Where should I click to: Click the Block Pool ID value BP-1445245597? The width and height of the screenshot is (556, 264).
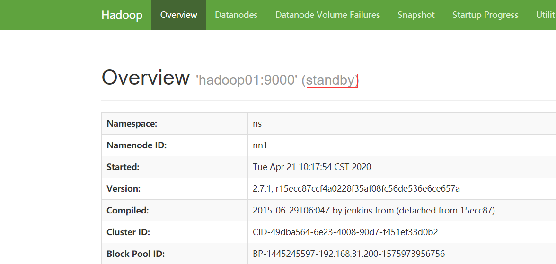click(x=349, y=254)
